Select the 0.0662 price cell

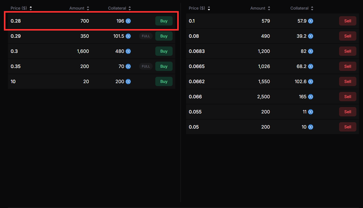[x=197, y=82]
